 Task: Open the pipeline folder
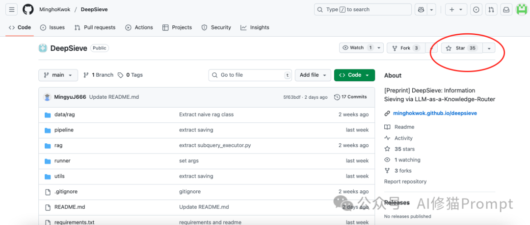64,130
